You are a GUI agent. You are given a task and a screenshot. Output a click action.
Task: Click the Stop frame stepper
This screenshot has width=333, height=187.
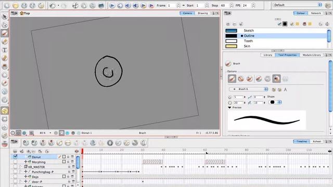[232, 6]
